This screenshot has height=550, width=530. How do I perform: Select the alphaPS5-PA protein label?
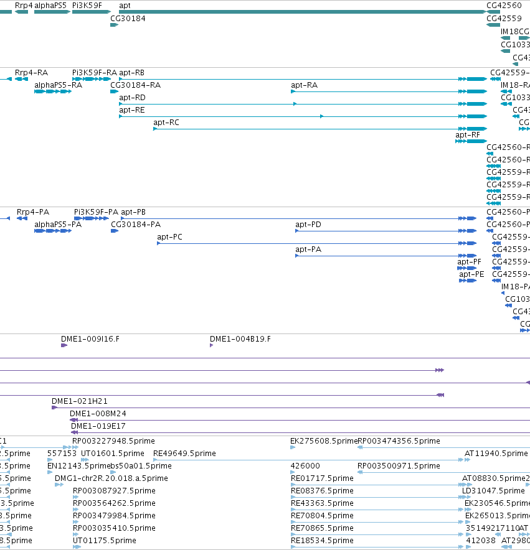58,225
